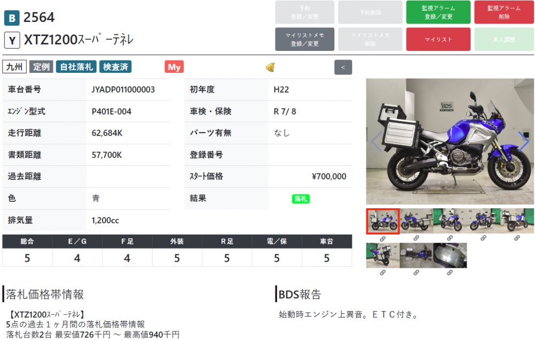Select the 自社落札 tag

(x=76, y=67)
